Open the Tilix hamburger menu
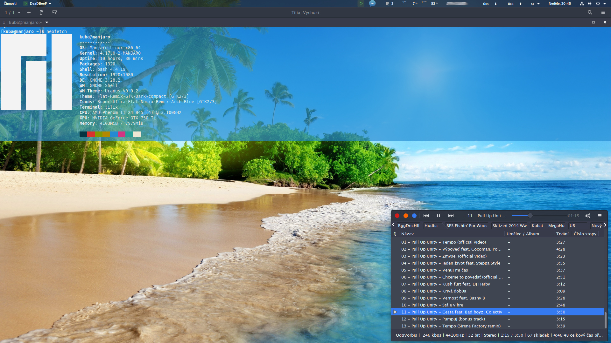The image size is (611, 343). pyautogui.click(x=603, y=12)
